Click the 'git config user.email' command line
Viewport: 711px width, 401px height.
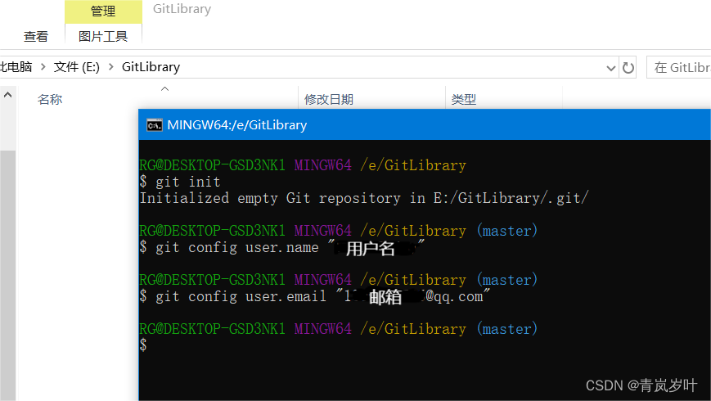point(315,297)
